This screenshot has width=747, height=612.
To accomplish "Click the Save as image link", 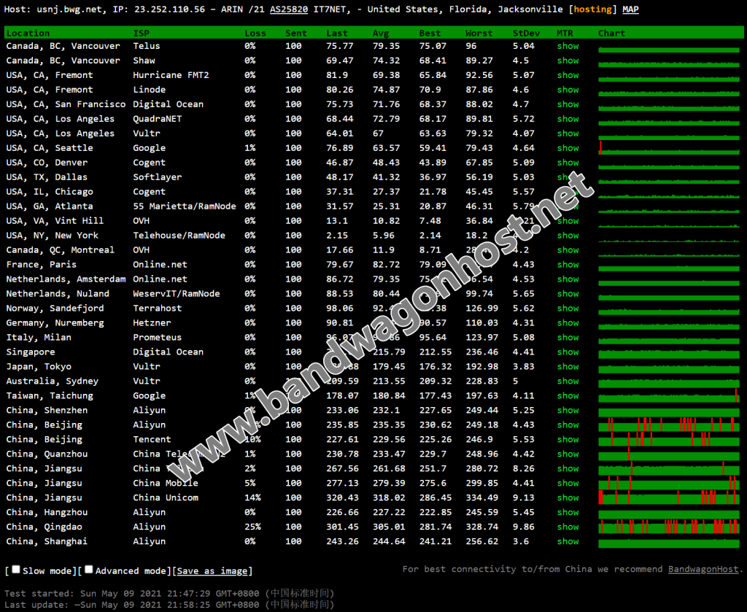I will (212, 571).
